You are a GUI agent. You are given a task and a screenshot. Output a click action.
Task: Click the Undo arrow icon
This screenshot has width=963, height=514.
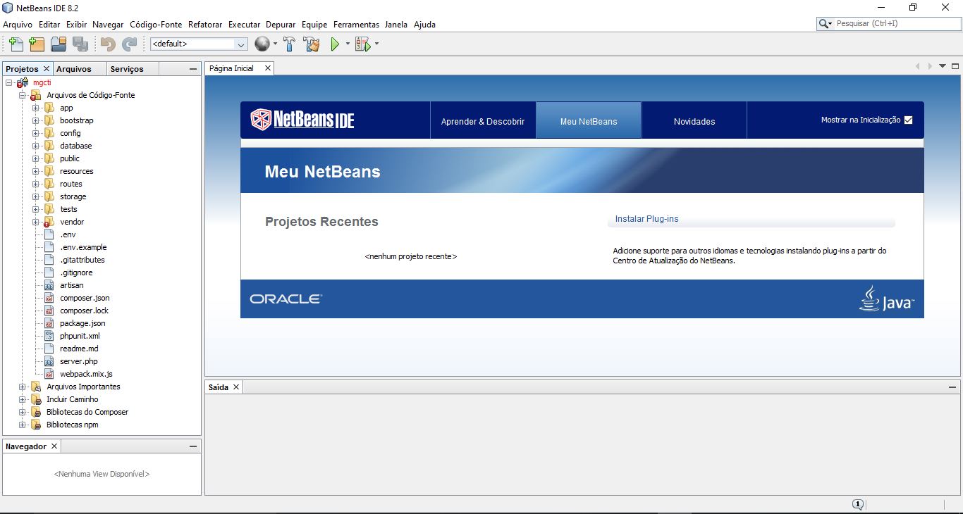point(108,44)
